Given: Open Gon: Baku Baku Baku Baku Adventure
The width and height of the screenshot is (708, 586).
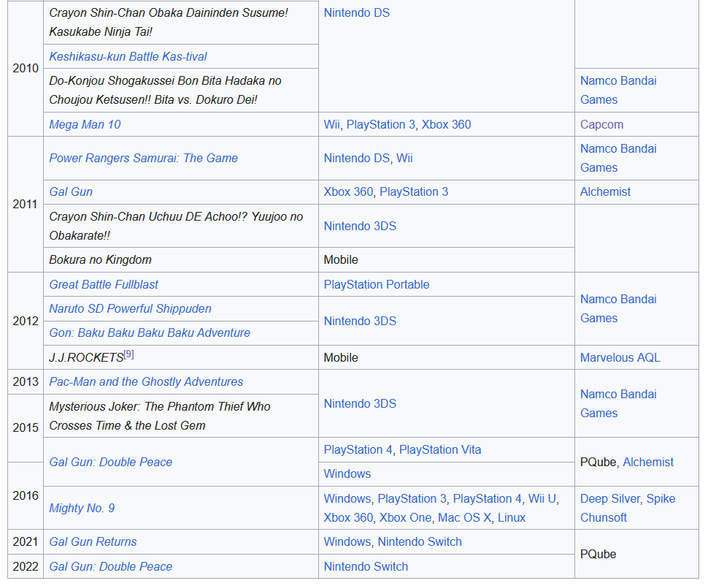Looking at the screenshot, I should (x=150, y=332).
